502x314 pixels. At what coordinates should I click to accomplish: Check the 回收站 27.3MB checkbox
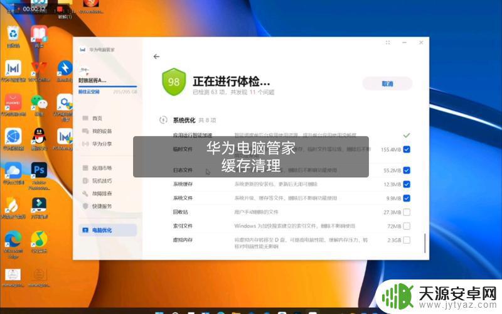407,212
